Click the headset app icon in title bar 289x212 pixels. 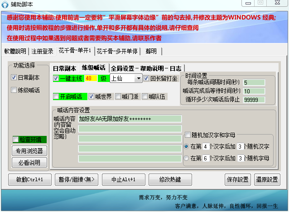5,4
